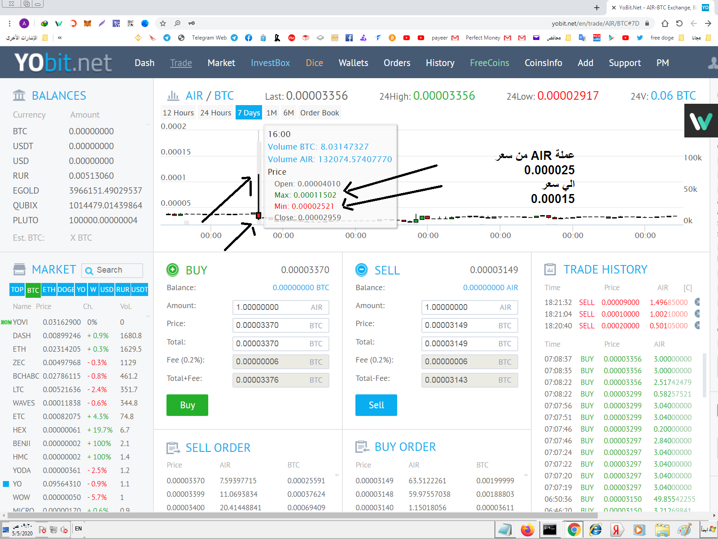The width and height of the screenshot is (718, 539).
Task: Select the ETH market filter
Action: [x=49, y=290]
